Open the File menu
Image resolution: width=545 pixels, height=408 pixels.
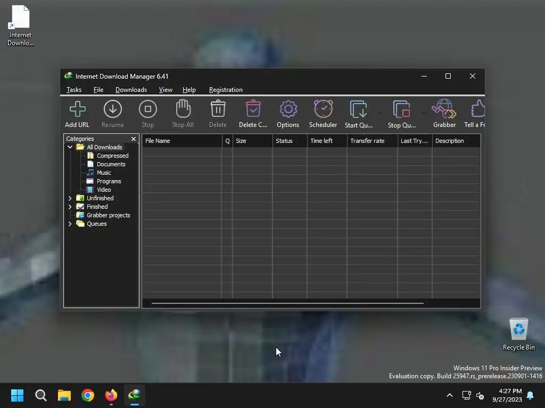(x=98, y=89)
